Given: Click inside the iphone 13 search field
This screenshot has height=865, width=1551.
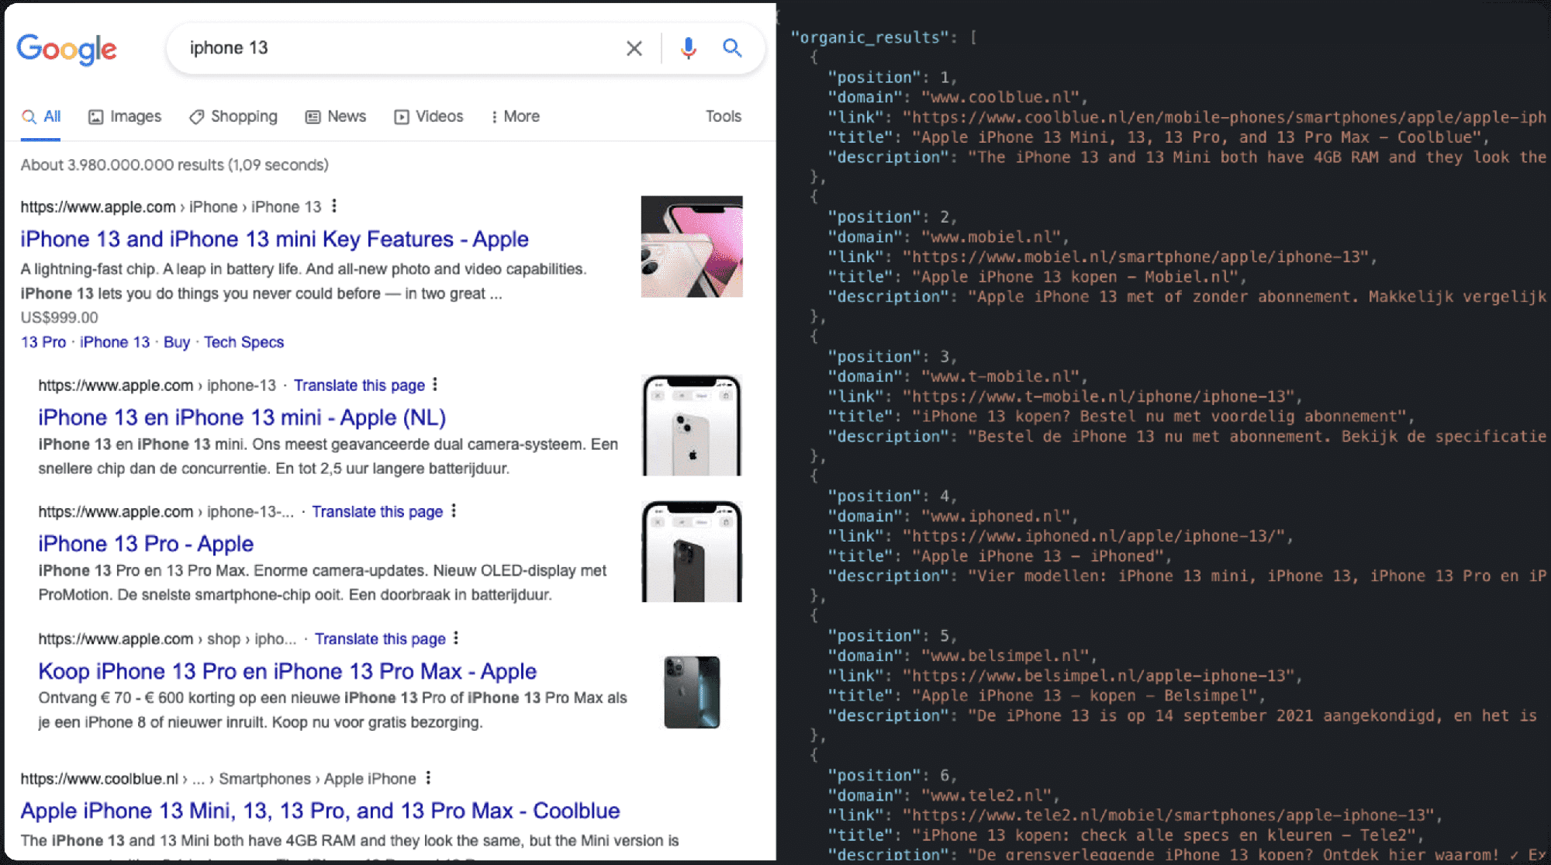Looking at the screenshot, I should click(x=388, y=48).
